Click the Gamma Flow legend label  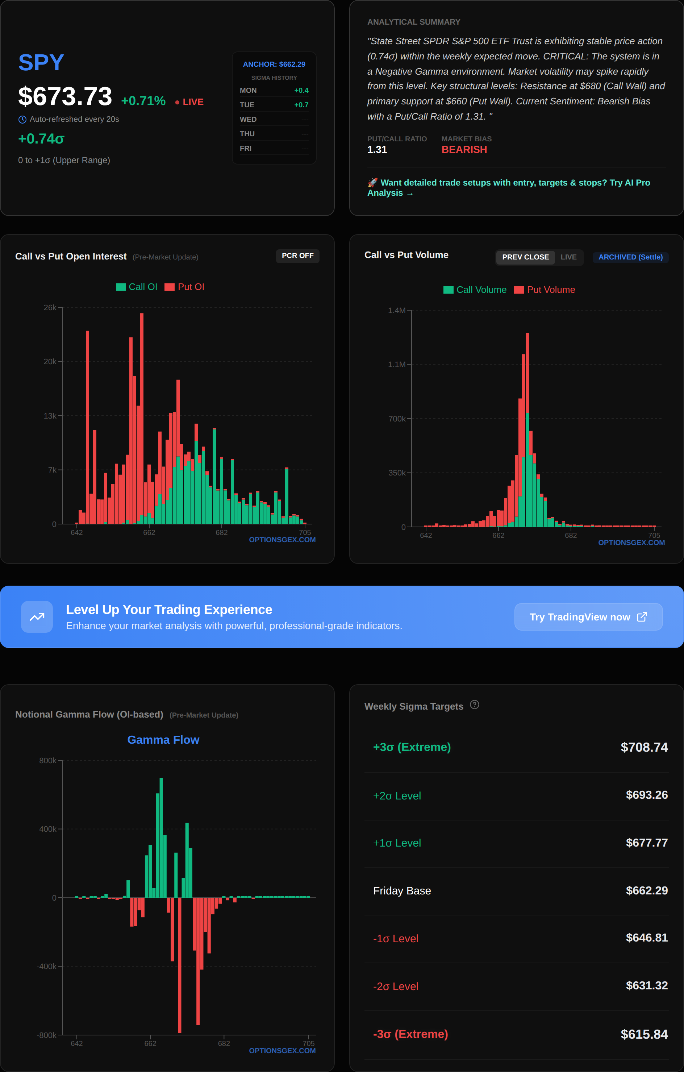pos(163,739)
